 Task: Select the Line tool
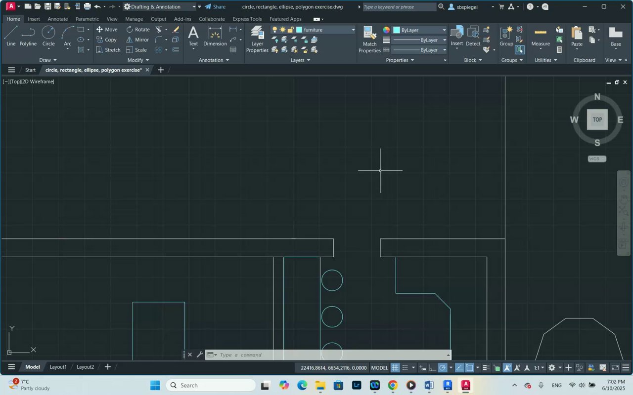[x=11, y=37]
